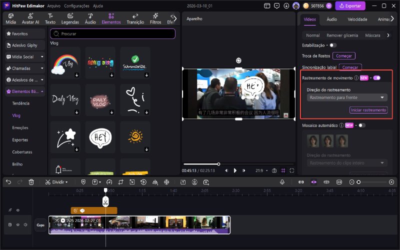Click the microphone voiceover icon

(x=282, y=182)
